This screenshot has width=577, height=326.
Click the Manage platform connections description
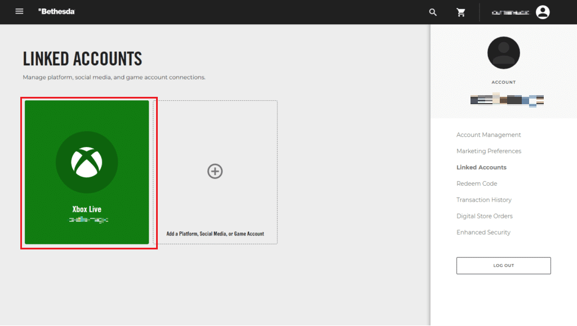pos(114,77)
